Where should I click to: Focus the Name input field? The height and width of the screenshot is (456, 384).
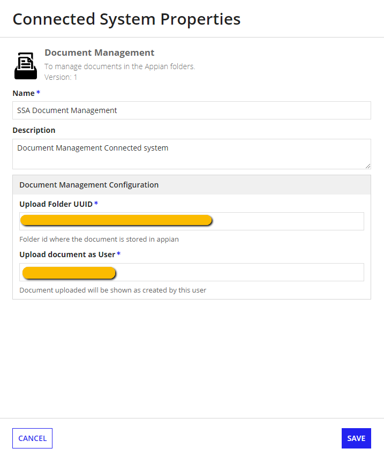point(191,110)
